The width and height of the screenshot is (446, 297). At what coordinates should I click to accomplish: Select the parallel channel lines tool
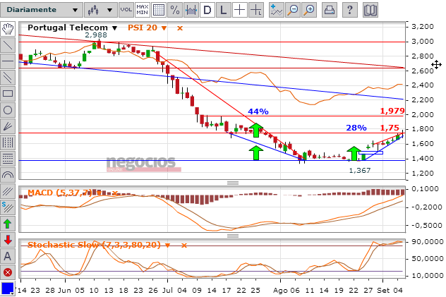(8, 78)
